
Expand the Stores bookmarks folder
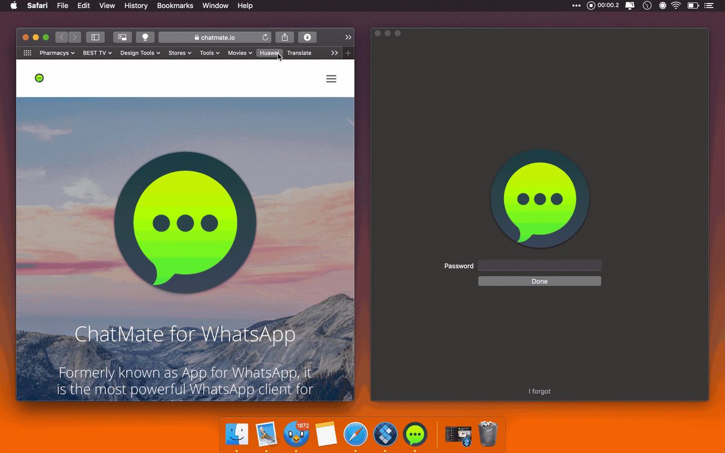pos(179,53)
